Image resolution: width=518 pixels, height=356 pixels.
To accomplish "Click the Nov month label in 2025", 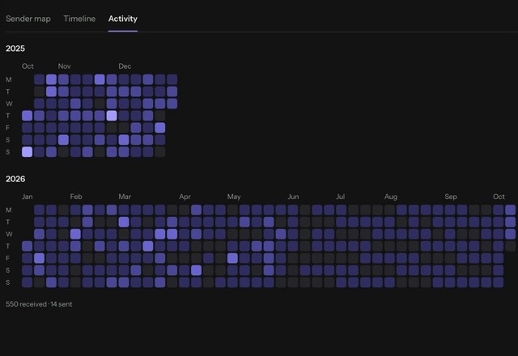I will [65, 66].
